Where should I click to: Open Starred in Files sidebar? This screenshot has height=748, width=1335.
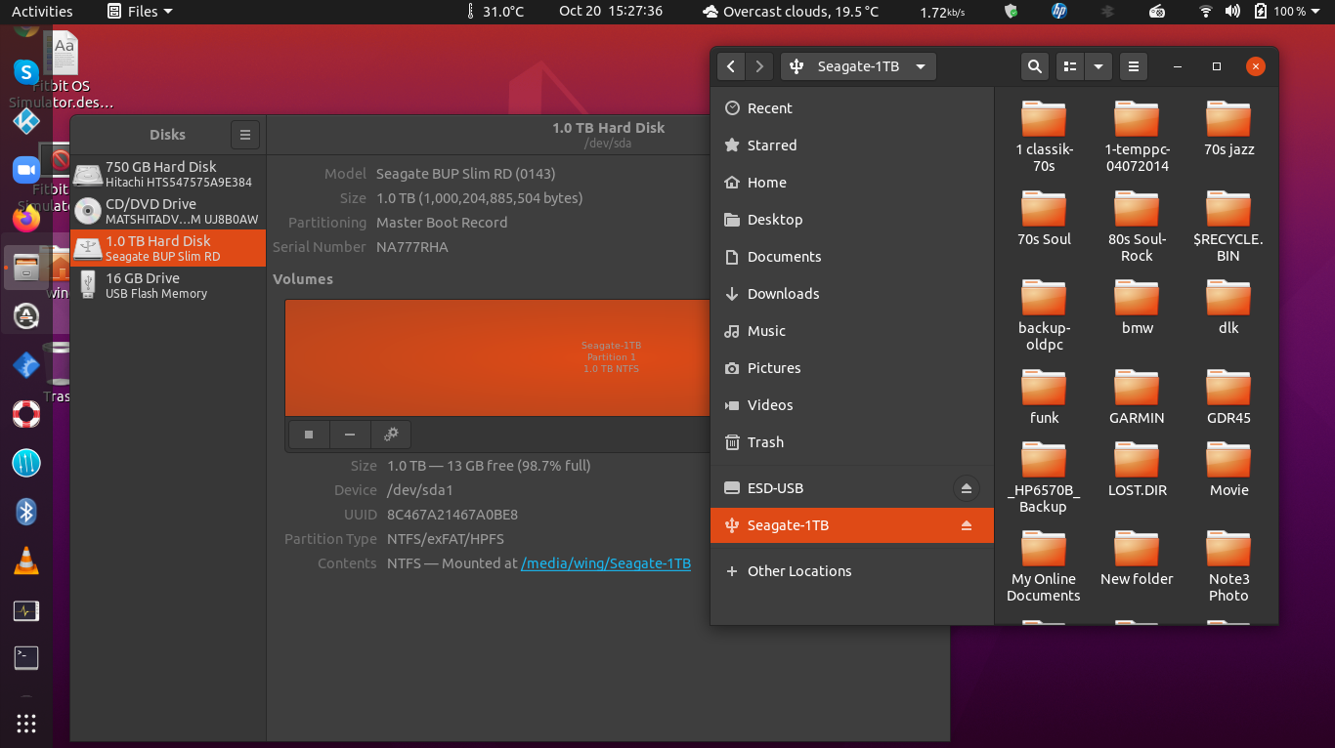click(x=852, y=145)
